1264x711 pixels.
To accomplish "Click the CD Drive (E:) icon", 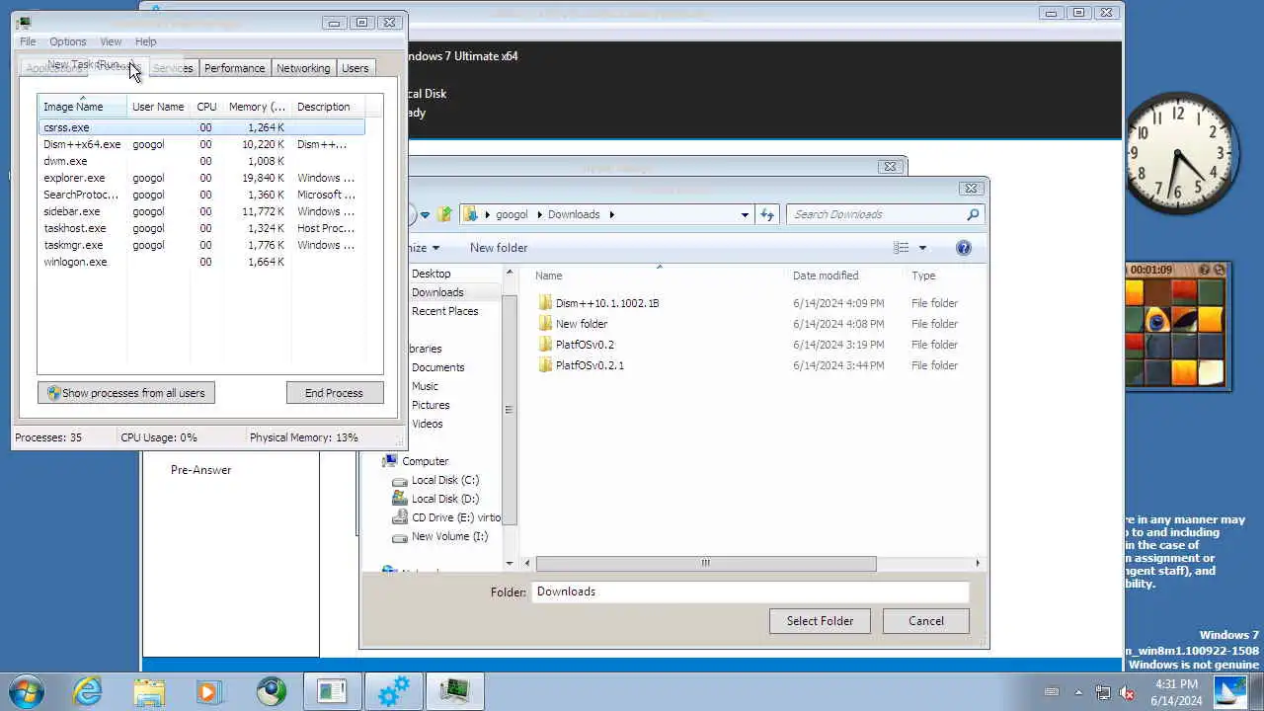I will [x=399, y=517].
